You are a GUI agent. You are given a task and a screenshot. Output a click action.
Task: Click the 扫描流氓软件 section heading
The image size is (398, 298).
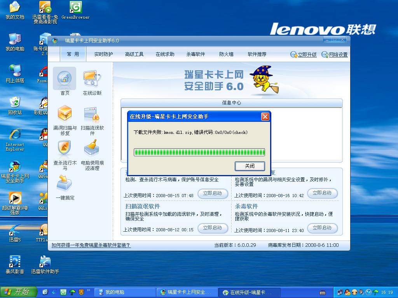[143, 206]
